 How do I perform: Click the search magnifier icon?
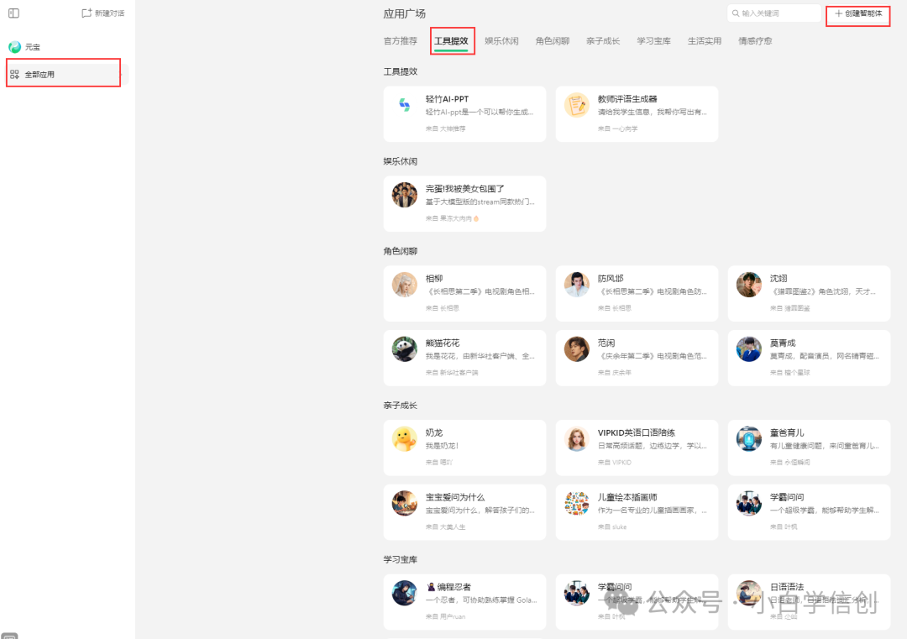click(x=736, y=13)
